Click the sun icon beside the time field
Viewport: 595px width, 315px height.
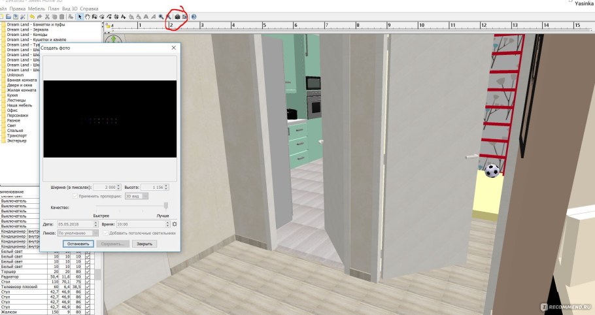click(175, 224)
